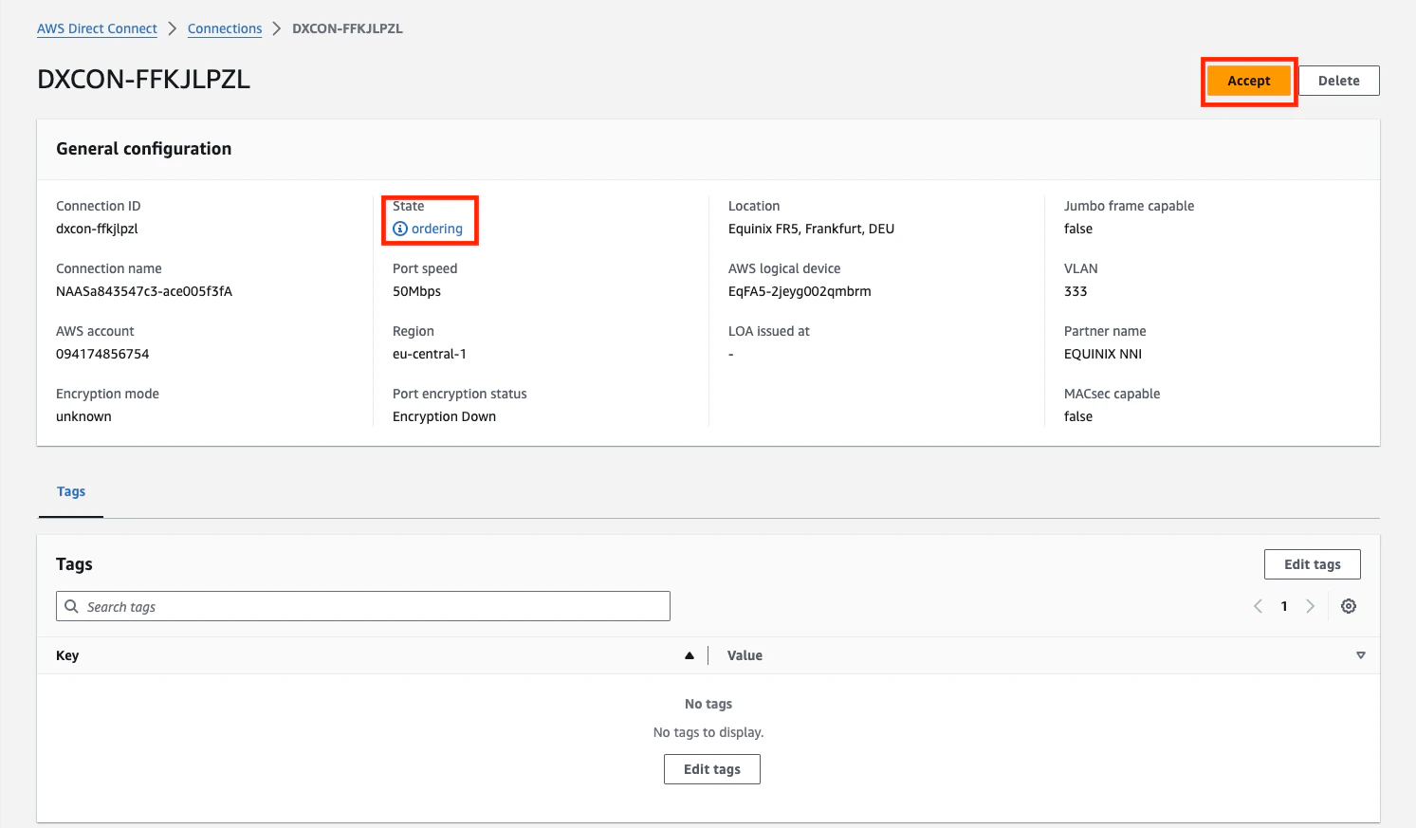Click the sort arrow on the Key column
1416x828 pixels.
690,654
